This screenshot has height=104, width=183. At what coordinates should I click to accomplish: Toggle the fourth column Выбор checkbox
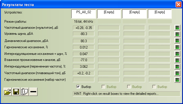[x=154, y=87]
